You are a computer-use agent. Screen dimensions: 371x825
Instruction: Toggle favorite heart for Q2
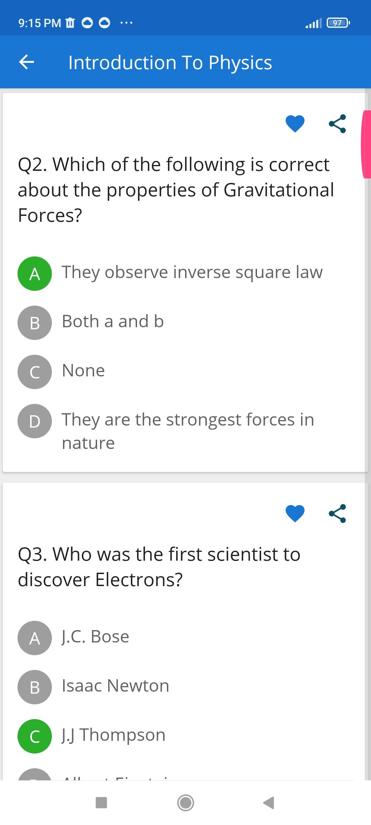click(295, 124)
